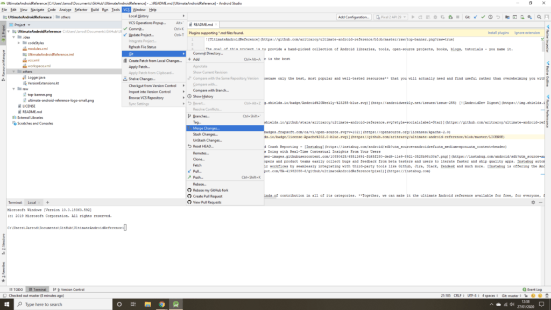The width and height of the screenshot is (551, 310).
Task: Click the Install plugins link
Action: (499, 33)
